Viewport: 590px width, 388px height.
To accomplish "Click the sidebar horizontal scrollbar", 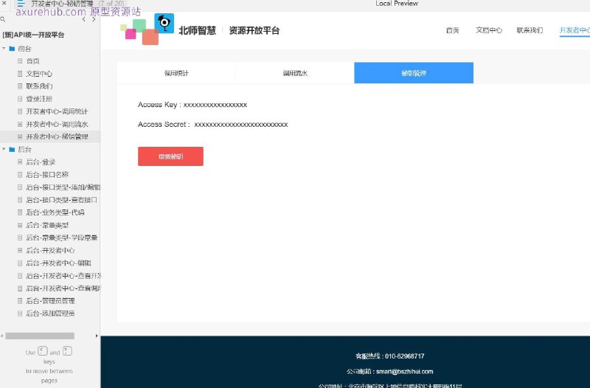I will pyautogui.click(x=40, y=336).
